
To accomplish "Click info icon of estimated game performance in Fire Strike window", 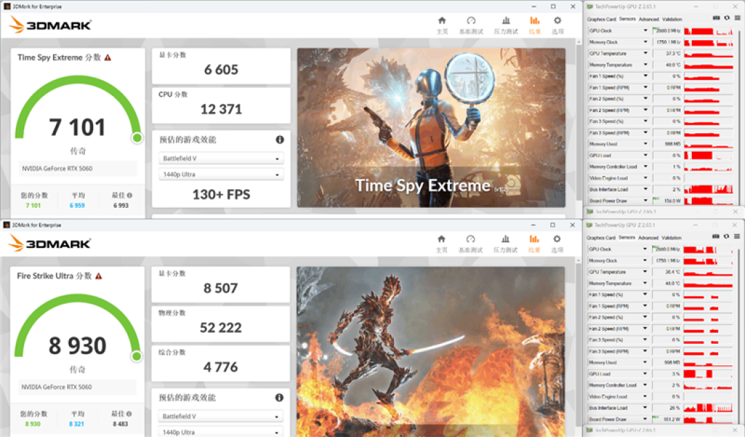I will (279, 397).
